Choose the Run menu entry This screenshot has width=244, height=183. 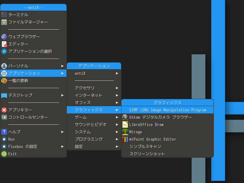[x=33, y=139]
